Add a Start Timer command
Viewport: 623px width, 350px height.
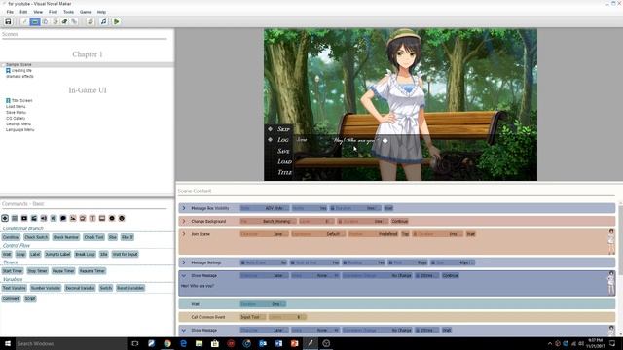(13, 271)
